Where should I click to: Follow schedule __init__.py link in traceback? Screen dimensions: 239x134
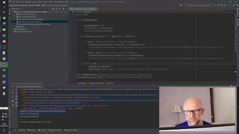coord(59,106)
